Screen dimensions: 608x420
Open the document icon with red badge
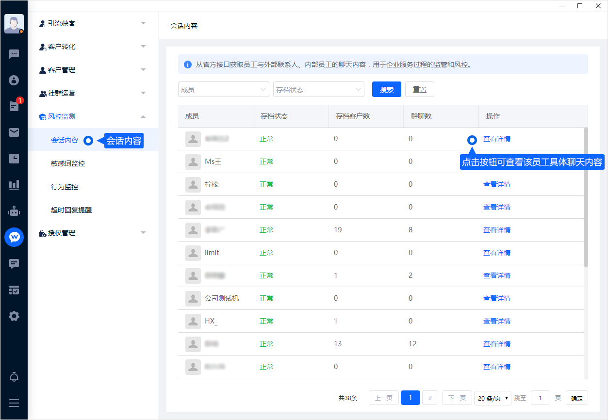tap(14, 106)
